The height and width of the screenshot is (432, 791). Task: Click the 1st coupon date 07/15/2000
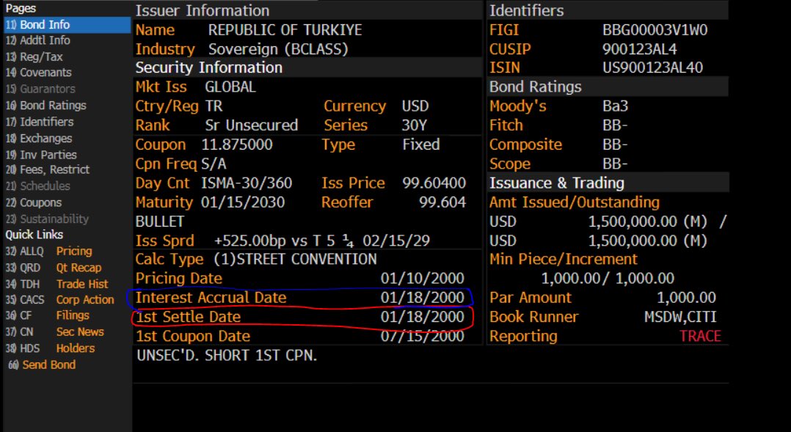coord(422,336)
